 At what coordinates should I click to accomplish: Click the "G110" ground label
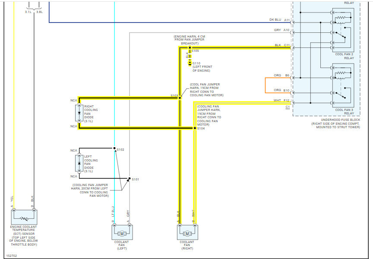coord(196,63)
